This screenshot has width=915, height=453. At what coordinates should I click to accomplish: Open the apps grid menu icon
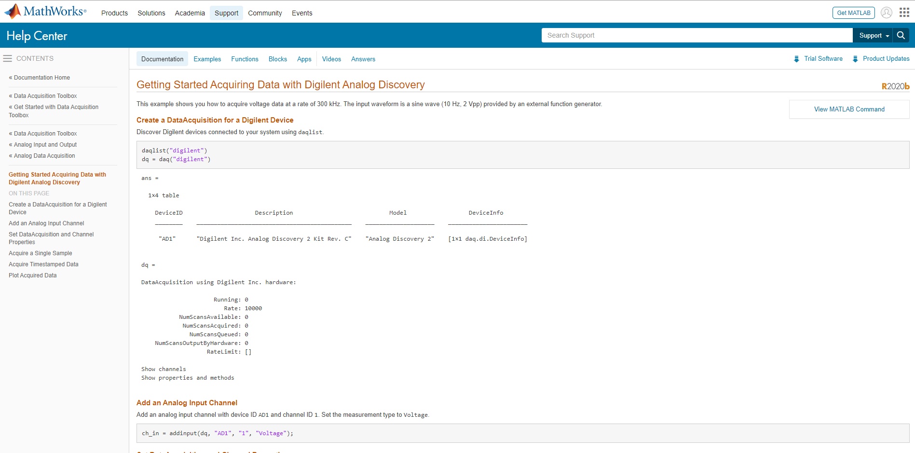point(904,13)
